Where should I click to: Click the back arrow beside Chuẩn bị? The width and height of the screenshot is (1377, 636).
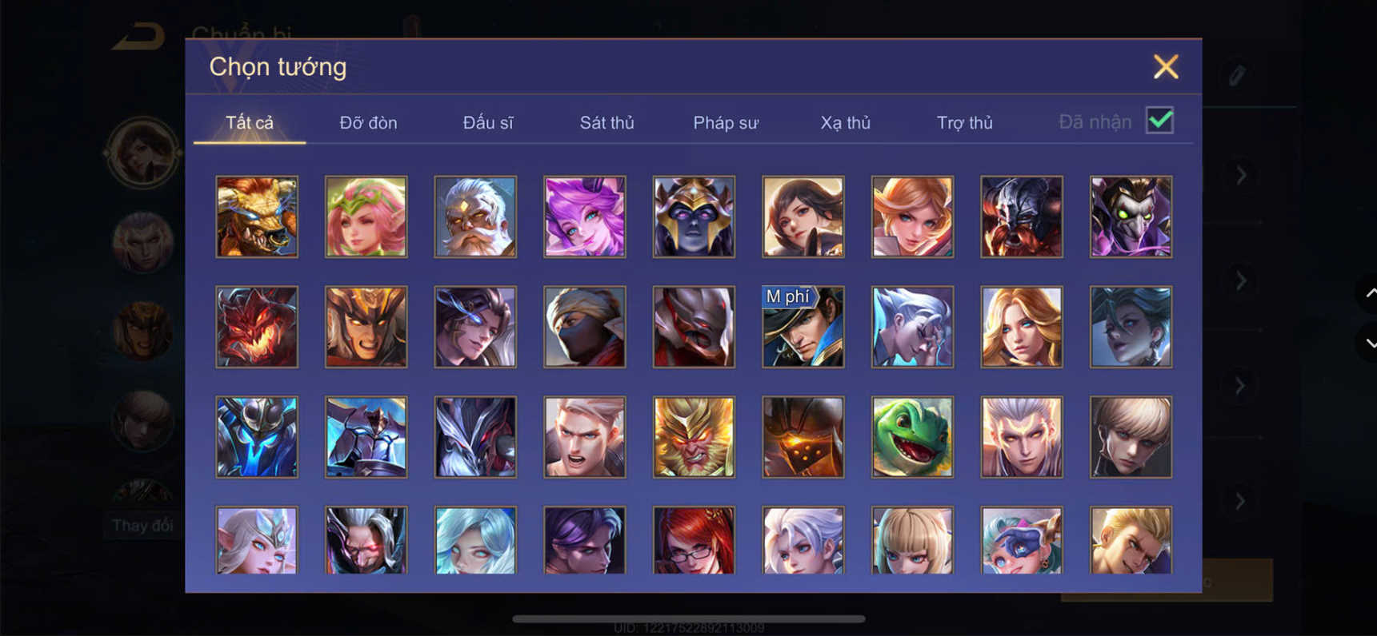[x=139, y=36]
